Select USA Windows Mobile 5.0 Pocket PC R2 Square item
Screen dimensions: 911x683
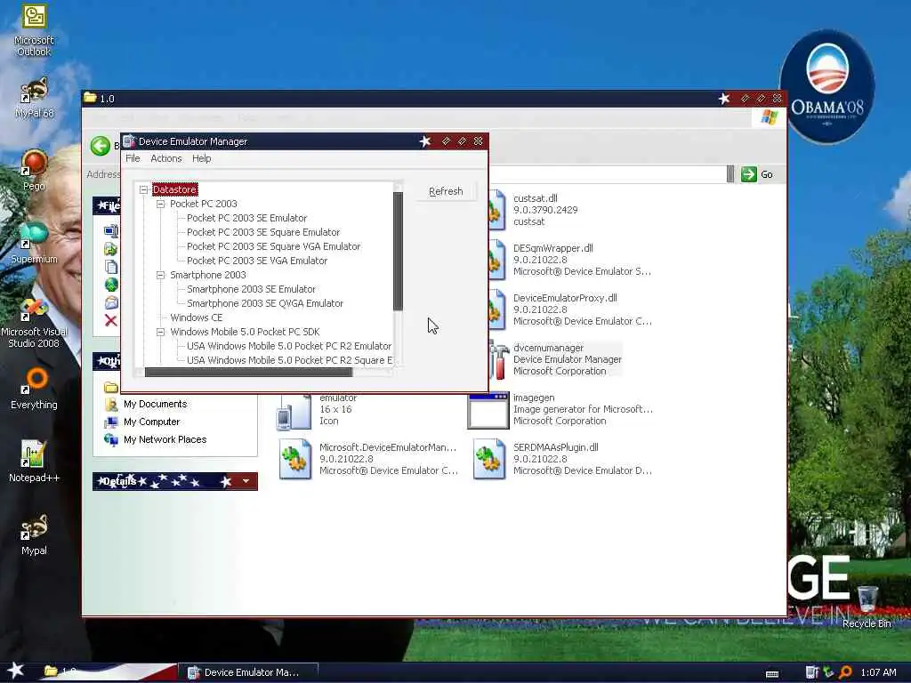pos(289,361)
